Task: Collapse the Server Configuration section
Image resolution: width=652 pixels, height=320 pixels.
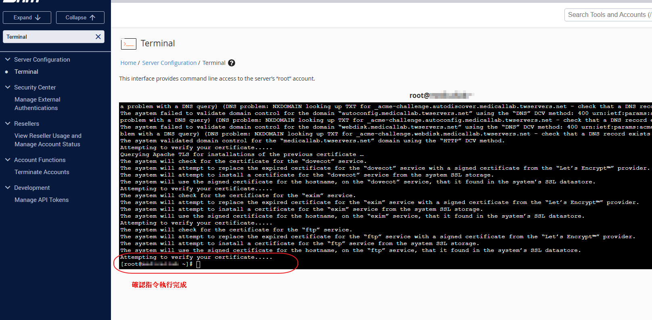Action: 8,59
